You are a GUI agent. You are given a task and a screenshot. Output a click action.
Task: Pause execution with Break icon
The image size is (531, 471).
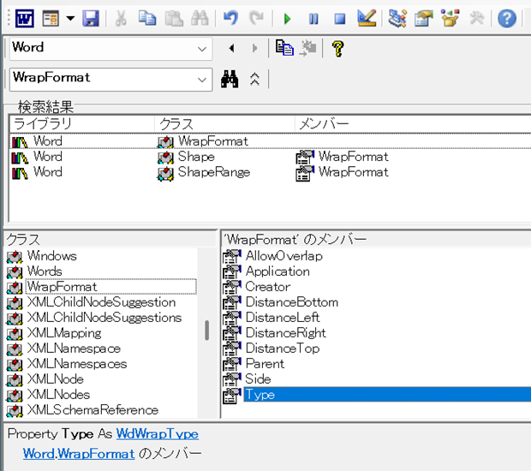313,19
